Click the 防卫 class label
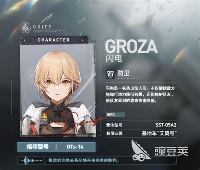 pyautogui.click(x=123, y=73)
